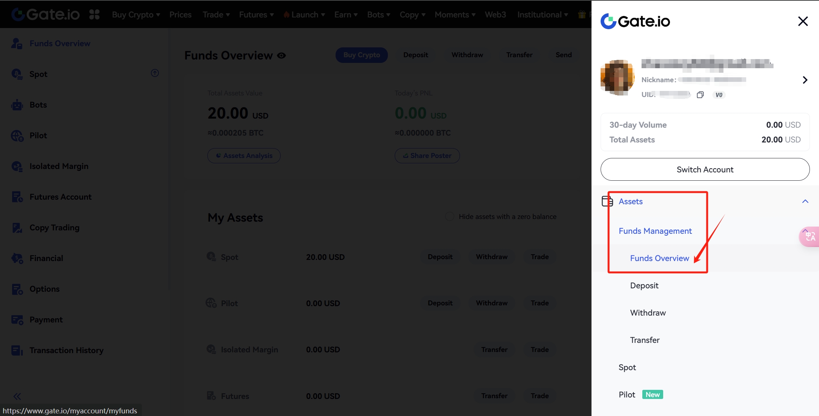Viewport: 819px width, 416px height.
Task: Collapse the Assets menu section
Action: pyautogui.click(x=805, y=202)
